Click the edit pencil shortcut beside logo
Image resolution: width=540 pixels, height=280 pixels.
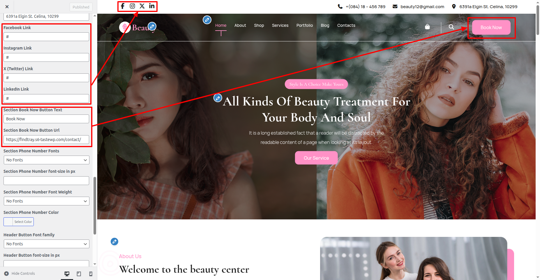[152, 27]
